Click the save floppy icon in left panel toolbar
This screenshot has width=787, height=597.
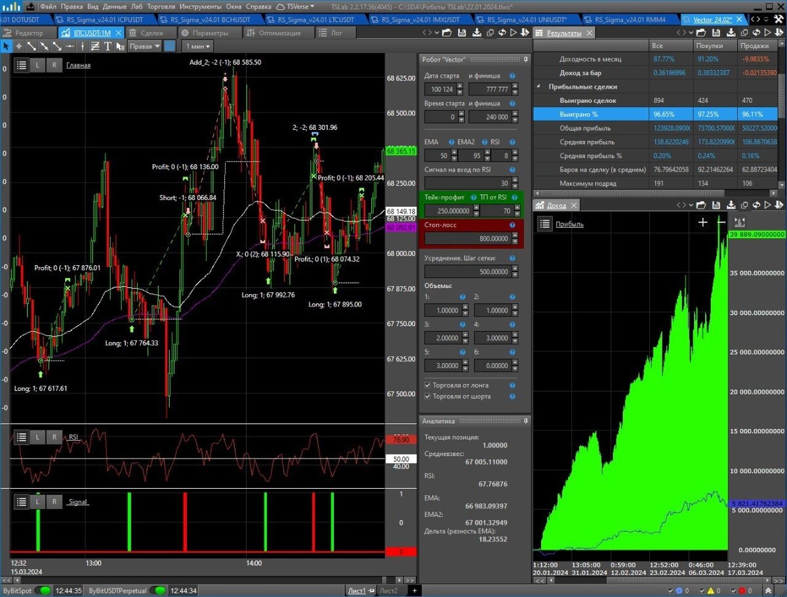click(462, 32)
